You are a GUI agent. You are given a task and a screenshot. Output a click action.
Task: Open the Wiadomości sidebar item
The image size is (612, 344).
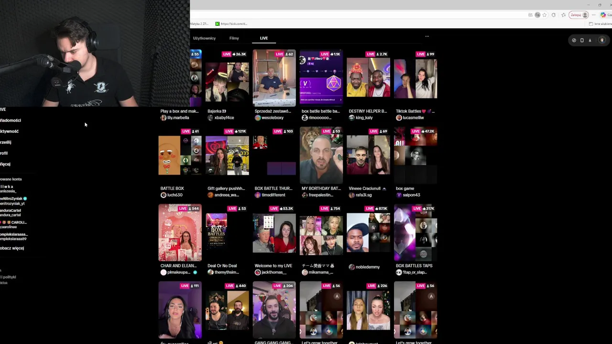click(11, 120)
